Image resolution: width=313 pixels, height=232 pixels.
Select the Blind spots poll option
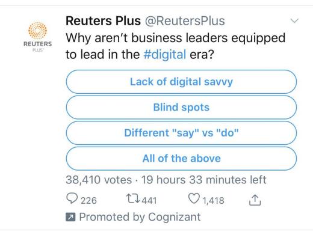181,107
